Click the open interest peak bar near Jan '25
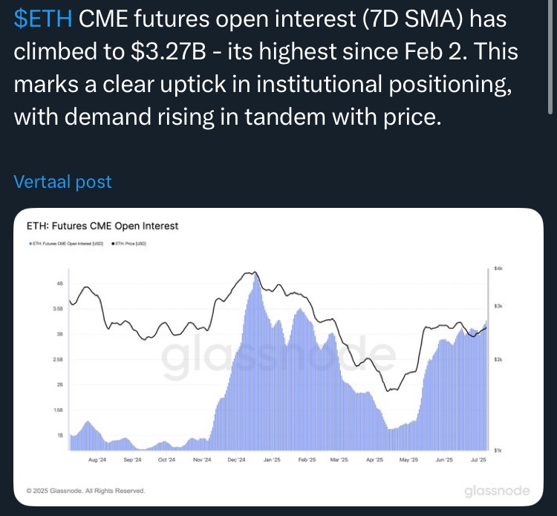The width and height of the screenshot is (557, 516). 255,362
